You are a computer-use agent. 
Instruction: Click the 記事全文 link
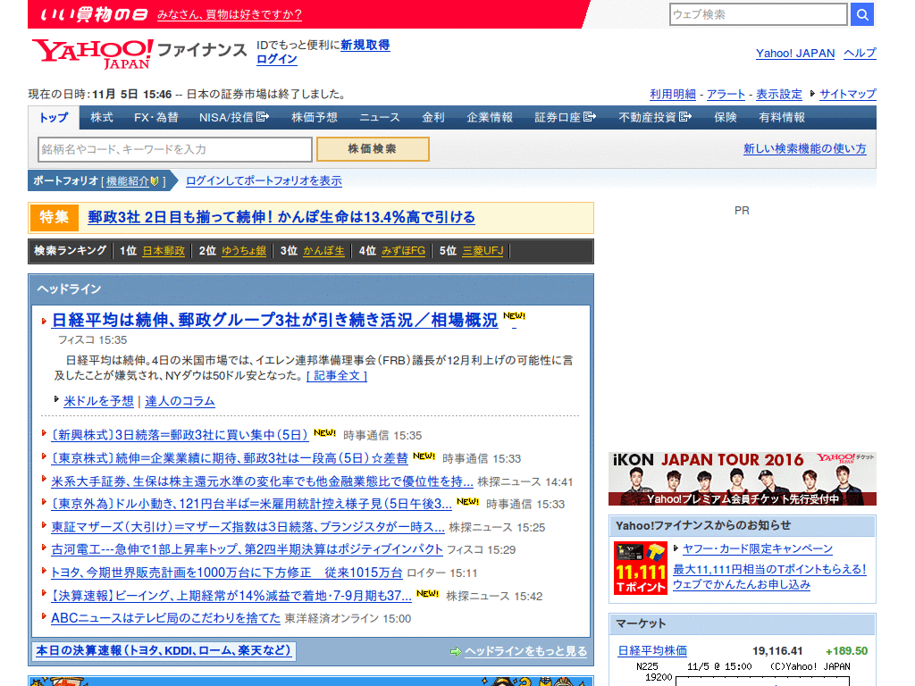(x=337, y=376)
